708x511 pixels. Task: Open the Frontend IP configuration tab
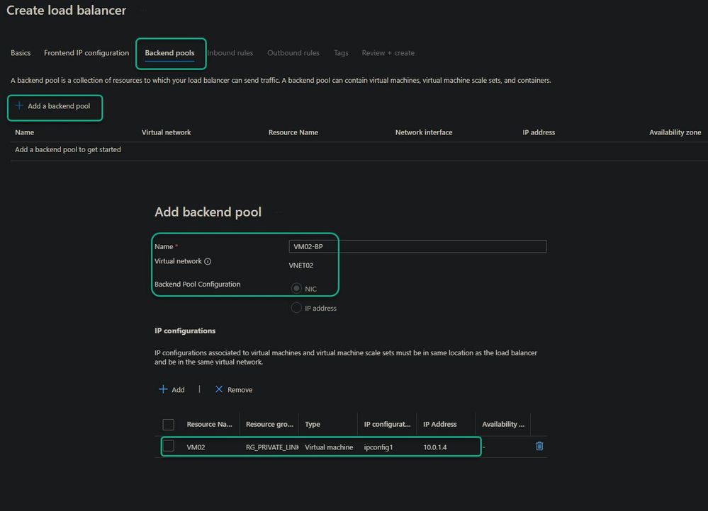pyautogui.click(x=86, y=53)
